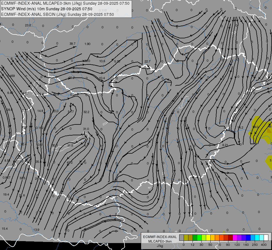
Task: Click legend title ECMWF-INDEX-ANAL
Action: (x=160, y=237)
